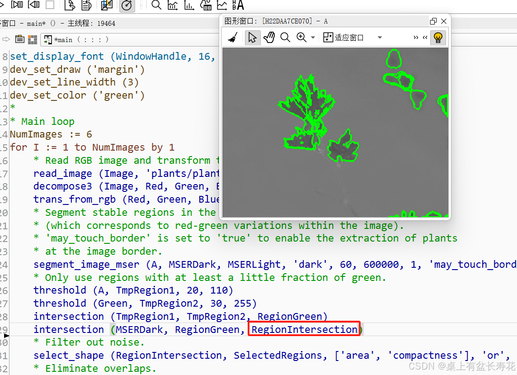The height and width of the screenshot is (375, 517).
Task: Click the crossed-out page with yellow star icon
Action: coord(107,5)
